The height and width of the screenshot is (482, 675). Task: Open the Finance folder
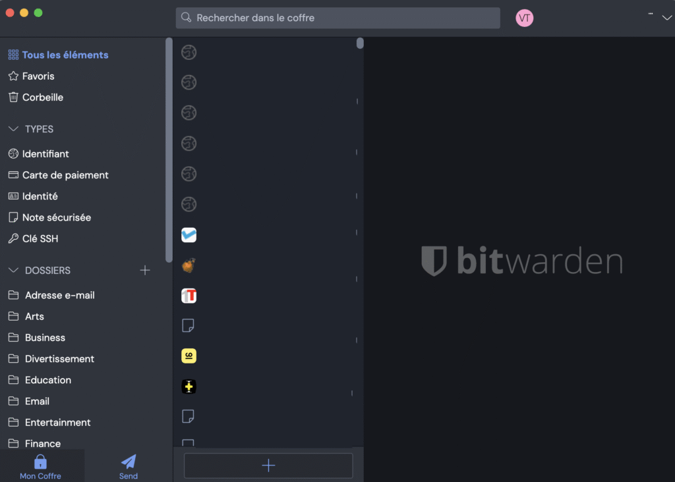pos(34,443)
